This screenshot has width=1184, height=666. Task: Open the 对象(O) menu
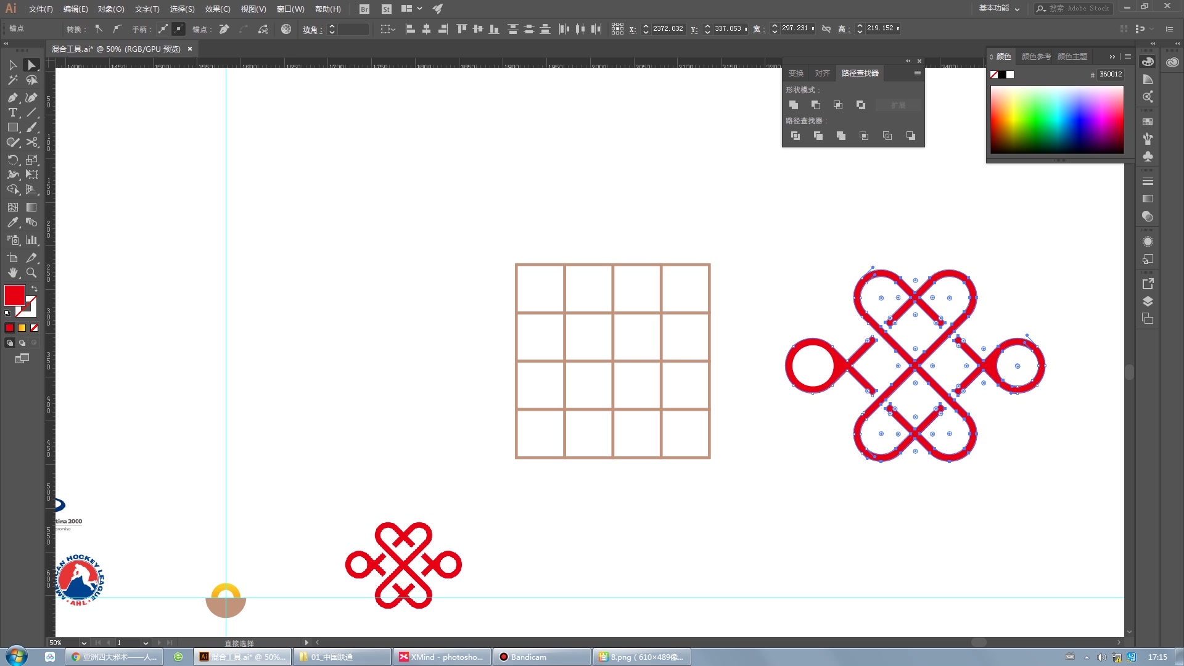110,9
